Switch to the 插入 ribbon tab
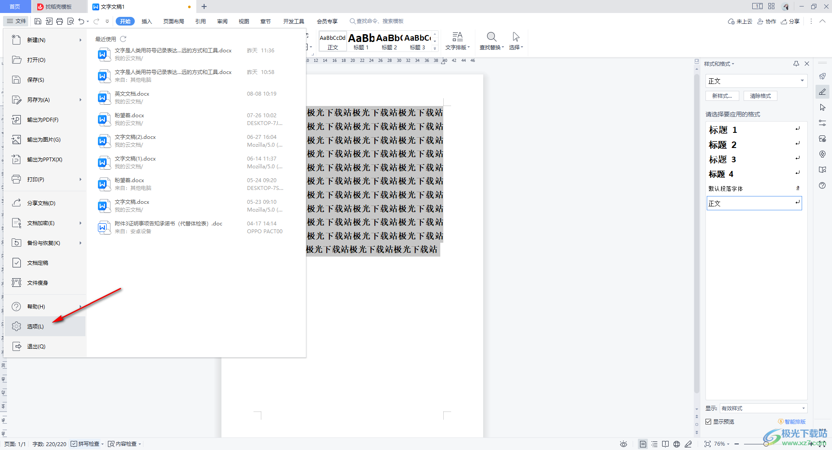832x450 pixels. 147,21
